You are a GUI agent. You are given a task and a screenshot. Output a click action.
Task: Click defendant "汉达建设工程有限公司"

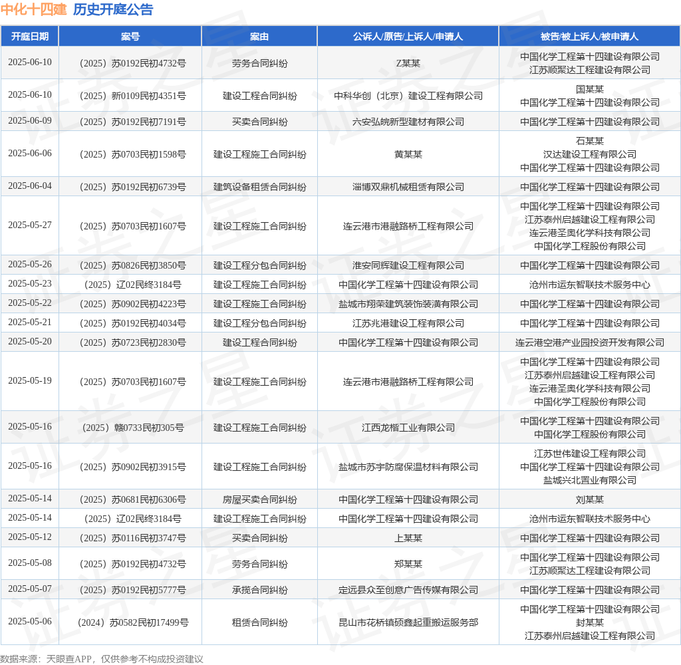(x=590, y=154)
